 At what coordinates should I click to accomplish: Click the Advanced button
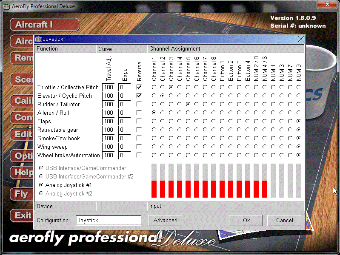[x=165, y=220]
